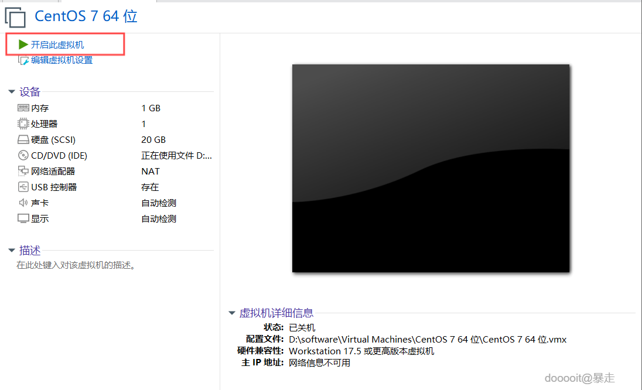Click the description input area text
Viewport: 642px width, 390px height.
[76, 265]
